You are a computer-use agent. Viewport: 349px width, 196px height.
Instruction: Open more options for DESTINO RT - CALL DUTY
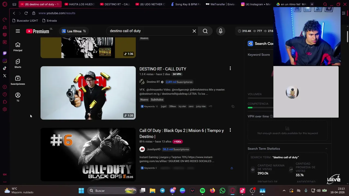click(230, 69)
